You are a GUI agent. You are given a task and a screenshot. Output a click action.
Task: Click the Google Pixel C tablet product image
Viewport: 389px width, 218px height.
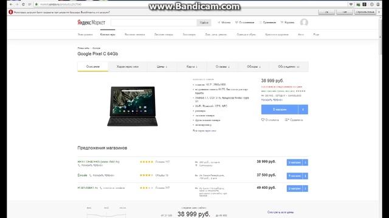tap(133, 107)
